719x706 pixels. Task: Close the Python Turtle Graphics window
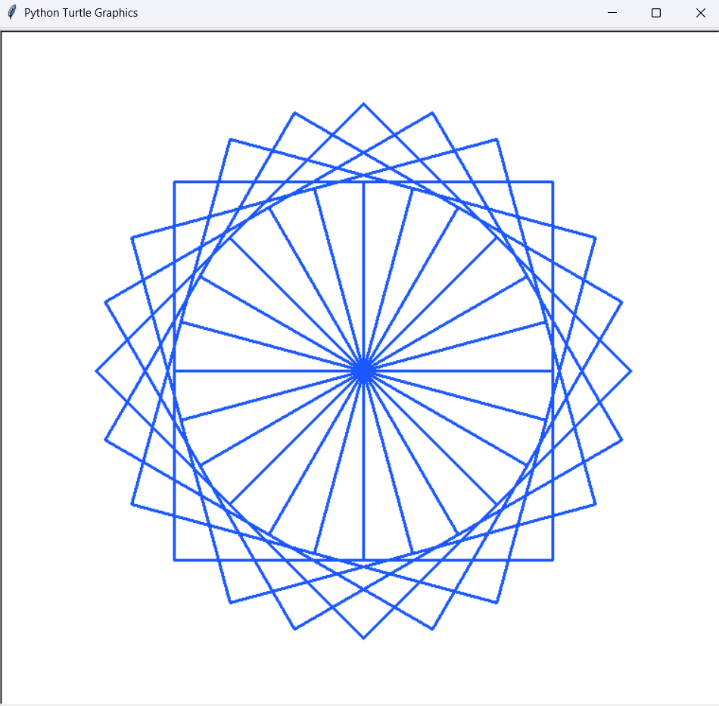pos(699,13)
